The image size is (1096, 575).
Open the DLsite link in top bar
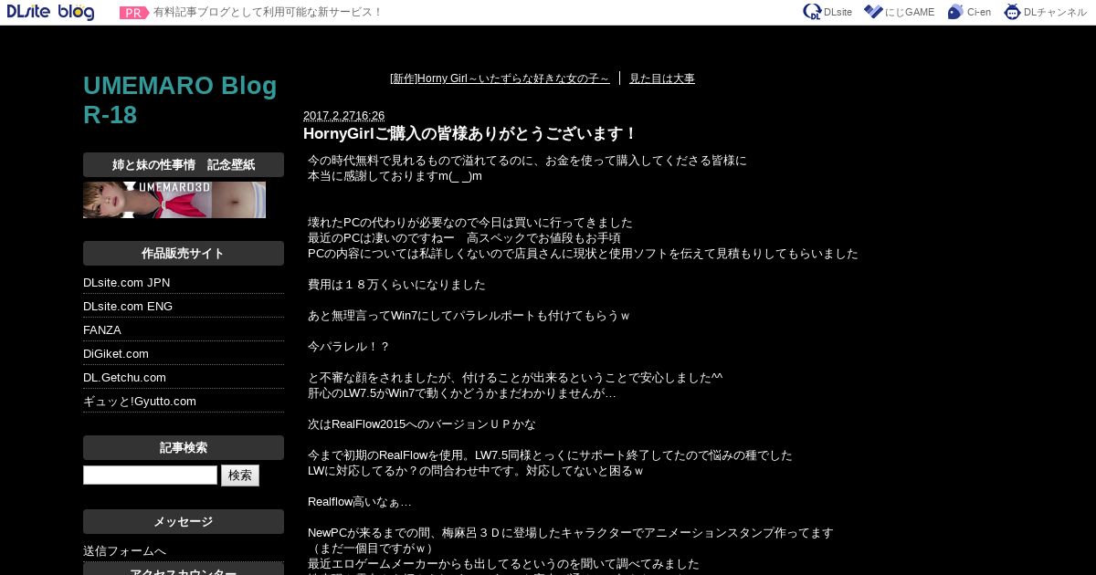(827, 12)
